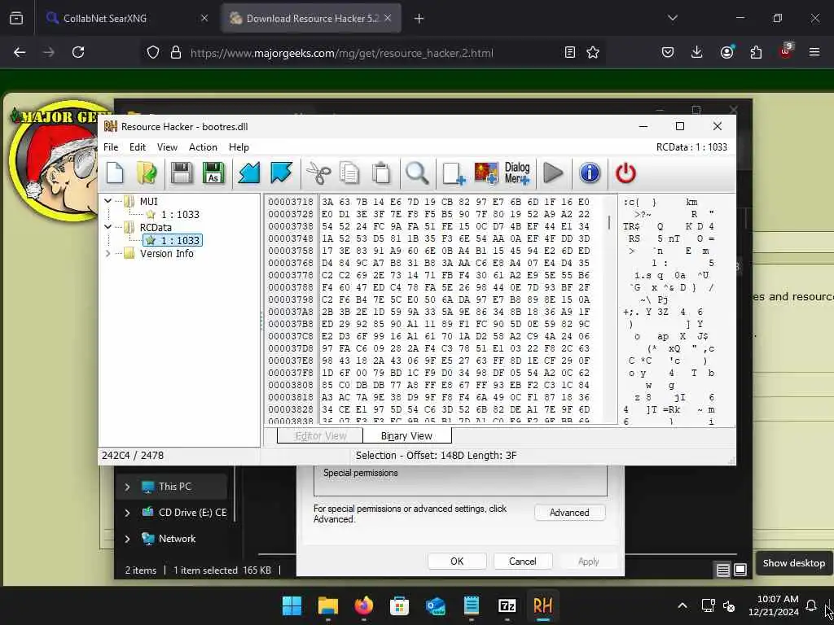The height and width of the screenshot is (625, 834).
Task: Expand CD Drive (E:) in Explorer
Action: (127, 513)
